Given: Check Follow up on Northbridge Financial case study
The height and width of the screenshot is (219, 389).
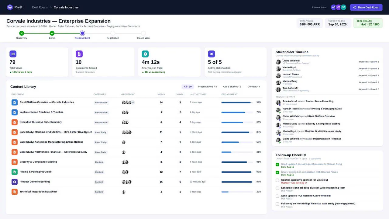Looking at the screenshot, I should [x=277, y=204].
